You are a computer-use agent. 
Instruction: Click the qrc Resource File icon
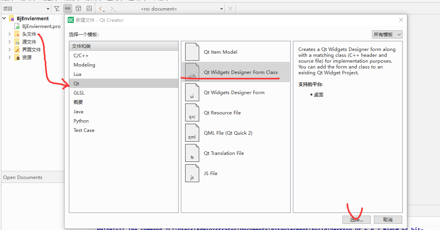tap(192, 112)
